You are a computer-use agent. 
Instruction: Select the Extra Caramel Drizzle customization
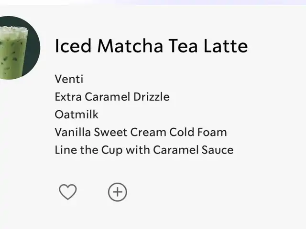(x=112, y=97)
